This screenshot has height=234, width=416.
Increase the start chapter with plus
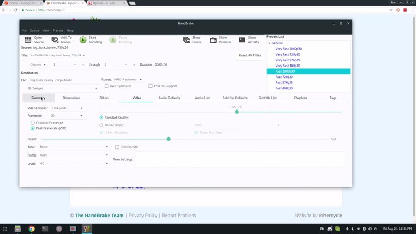[x=83, y=64]
